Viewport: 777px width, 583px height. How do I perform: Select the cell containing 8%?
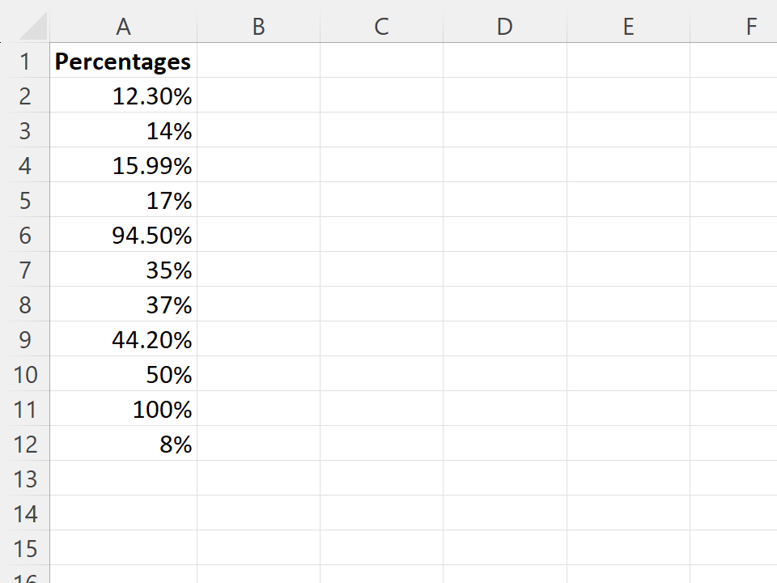[123, 444]
